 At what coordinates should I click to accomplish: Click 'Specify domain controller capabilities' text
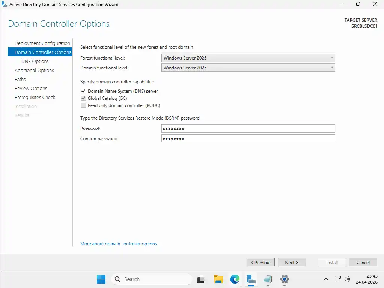pos(117,82)
